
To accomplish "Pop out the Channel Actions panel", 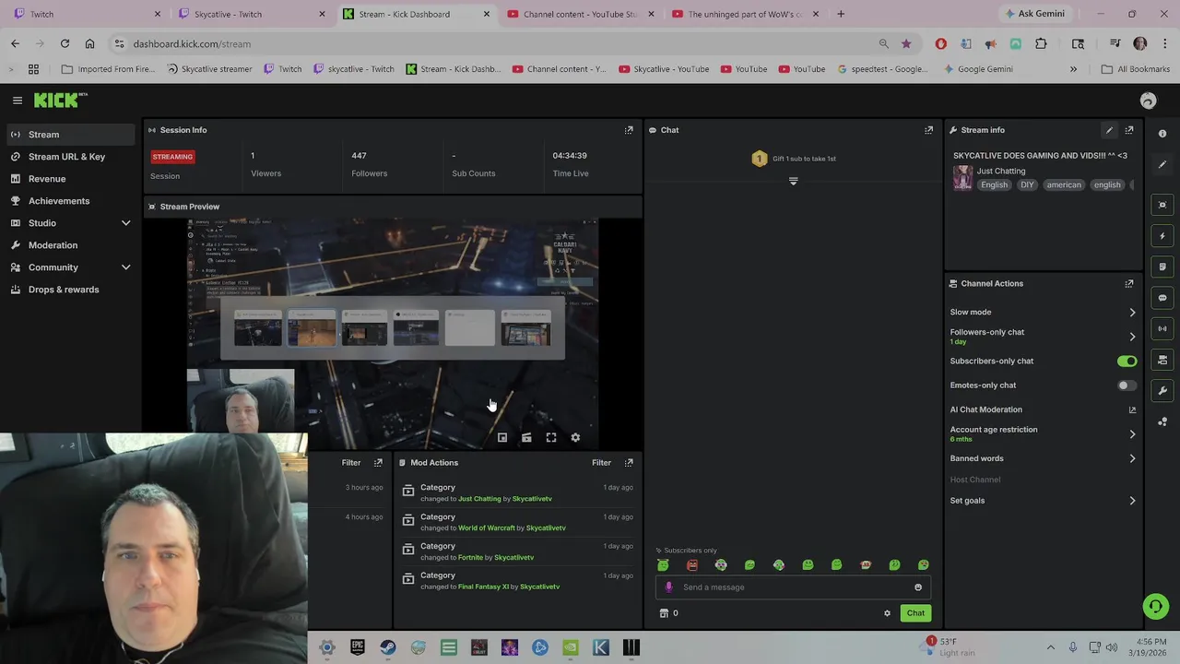I will [x=1129, y=284].
